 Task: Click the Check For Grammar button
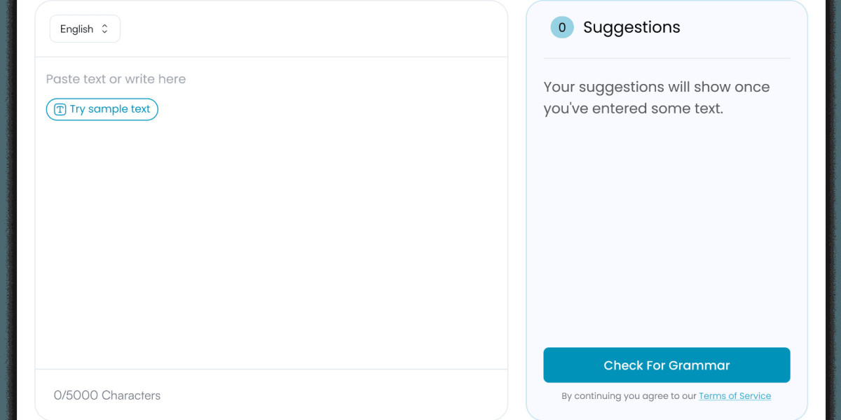click(x=666, y=365)
